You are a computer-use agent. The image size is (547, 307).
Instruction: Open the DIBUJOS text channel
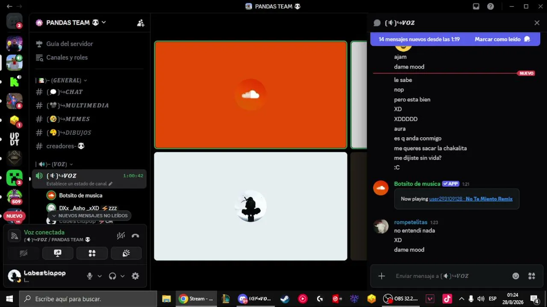(90, 133)
